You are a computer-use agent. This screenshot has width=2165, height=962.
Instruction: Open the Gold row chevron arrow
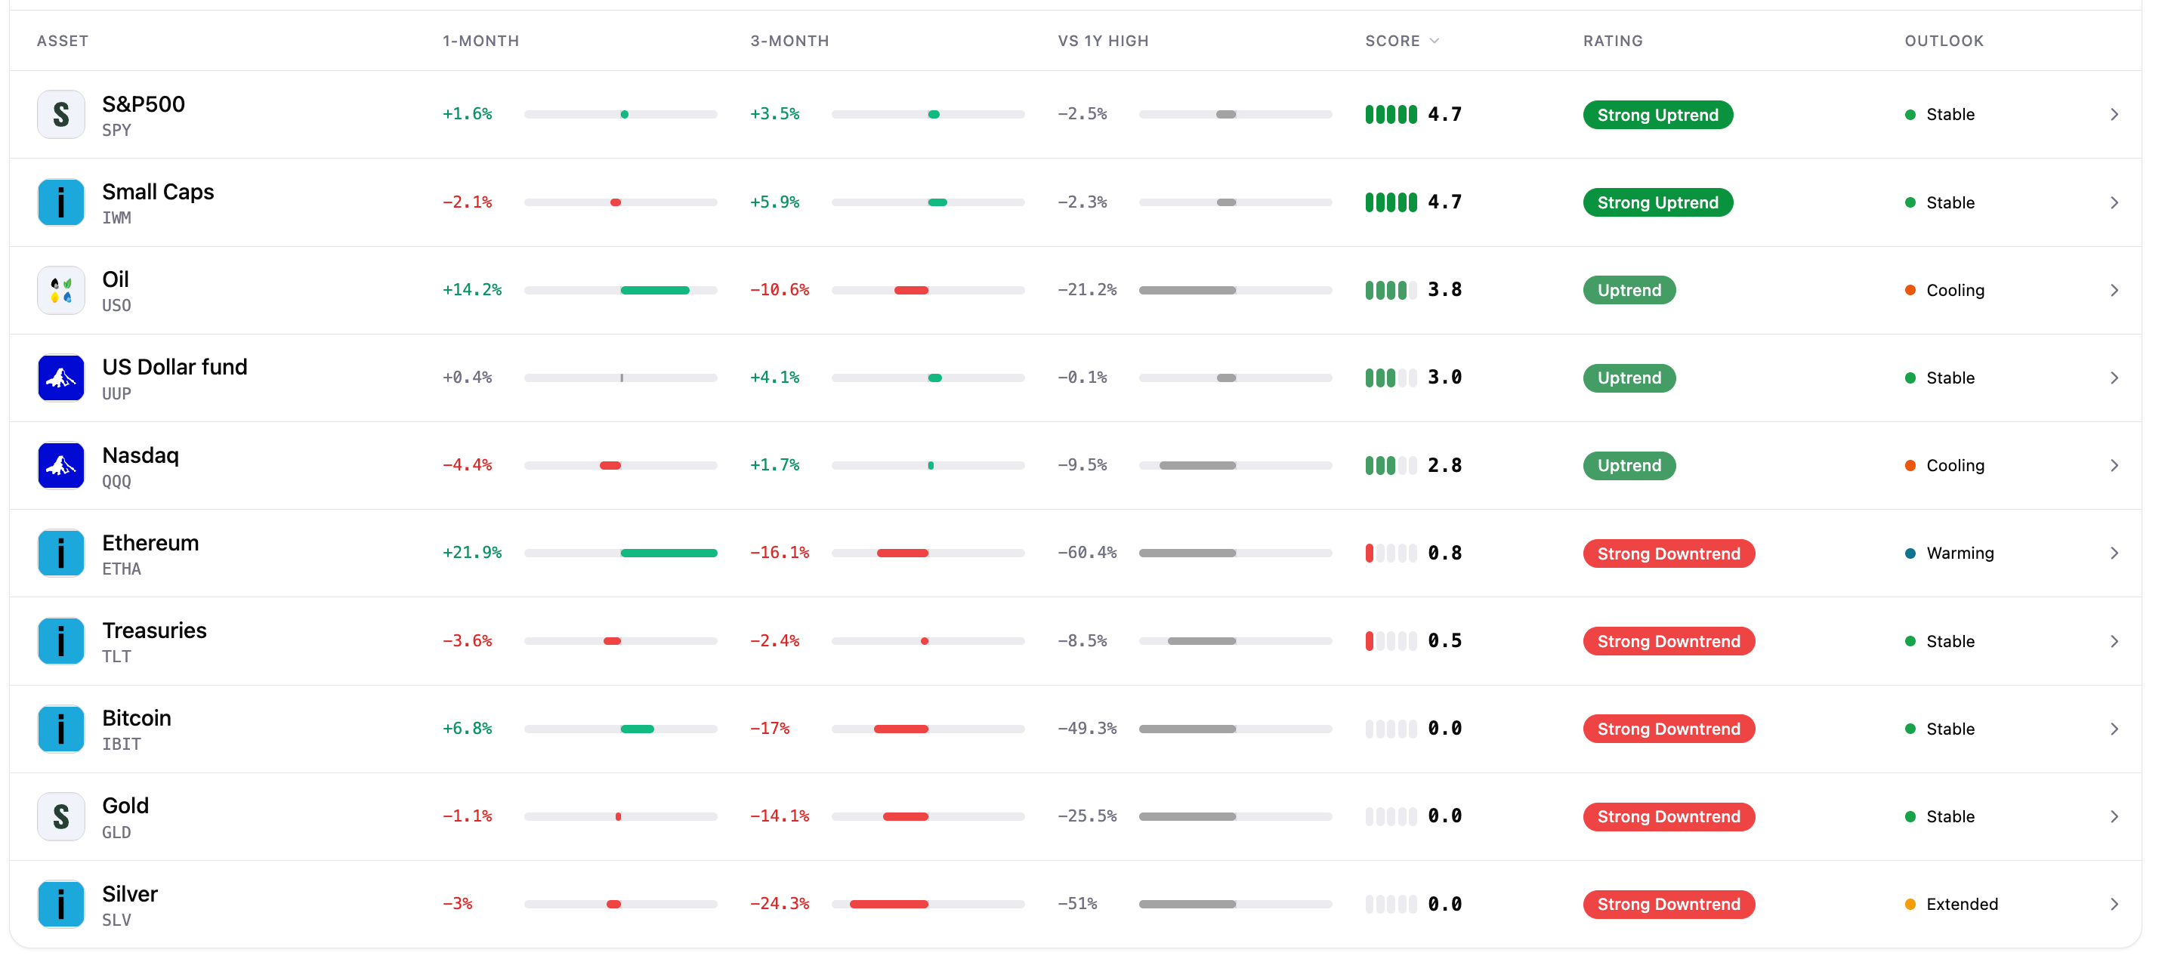point(2114,817)
